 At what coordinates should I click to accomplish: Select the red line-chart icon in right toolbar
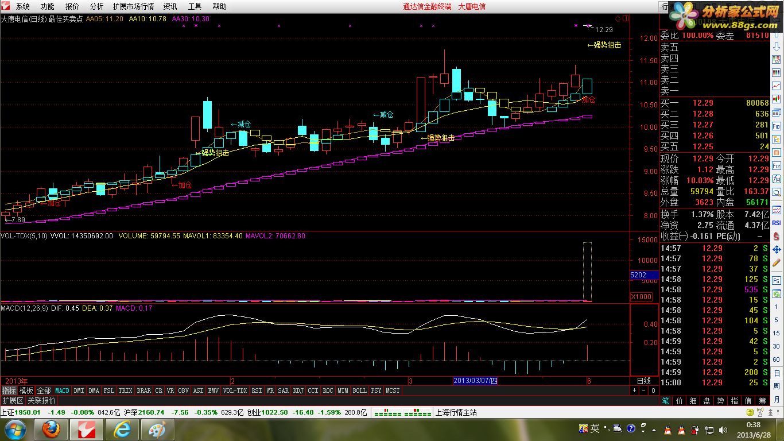(777, 86)
